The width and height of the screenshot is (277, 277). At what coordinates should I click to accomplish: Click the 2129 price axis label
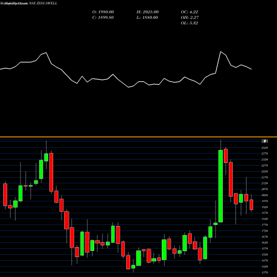265,183
